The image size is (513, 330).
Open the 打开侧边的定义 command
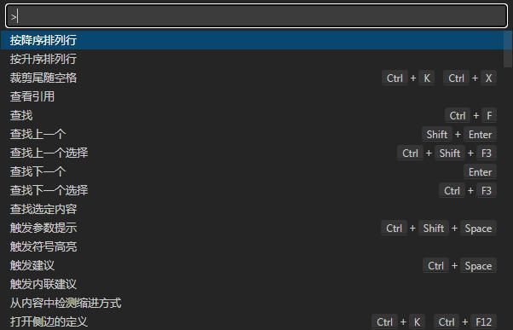tap(252, 321)
